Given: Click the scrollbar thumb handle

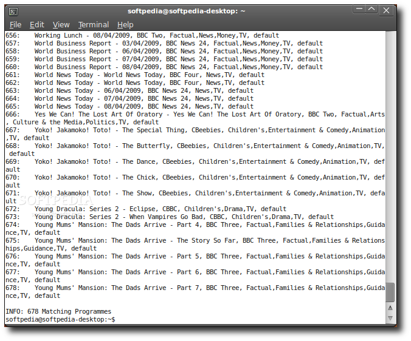Looking at the screenshot, I should point(390,292).
